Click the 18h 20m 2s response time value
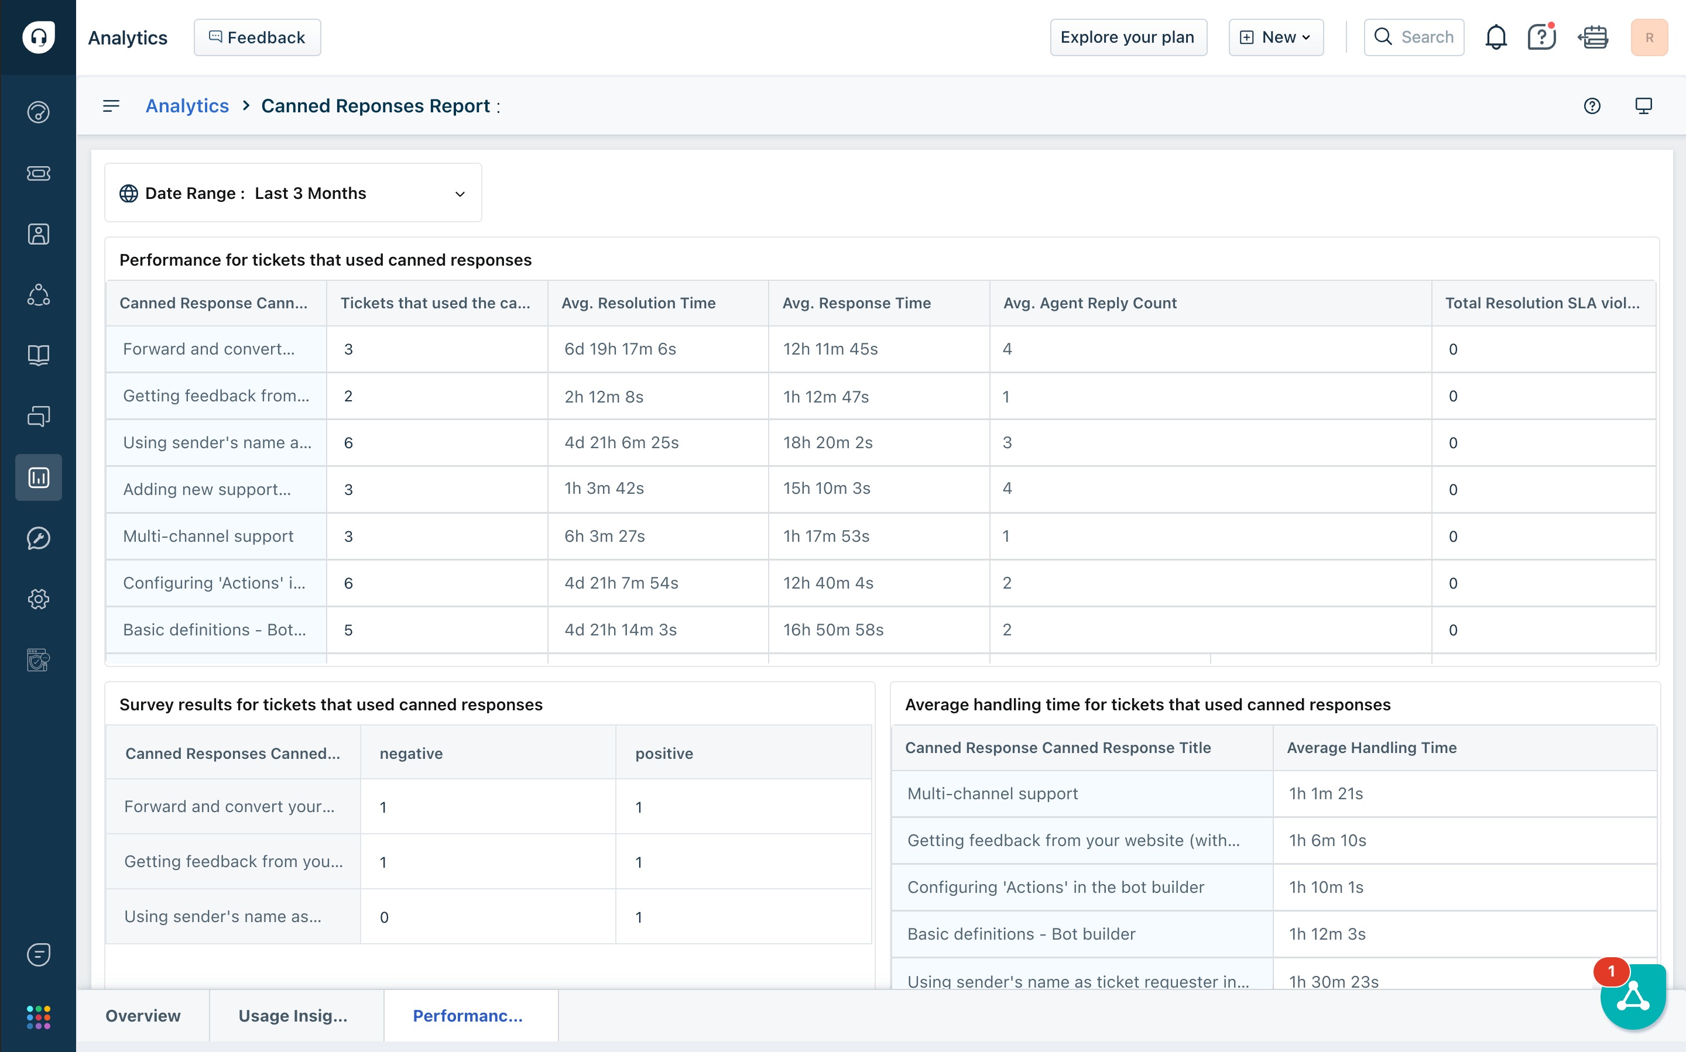The width and height of the screenshot is (1686, 1052). point(828,442)
